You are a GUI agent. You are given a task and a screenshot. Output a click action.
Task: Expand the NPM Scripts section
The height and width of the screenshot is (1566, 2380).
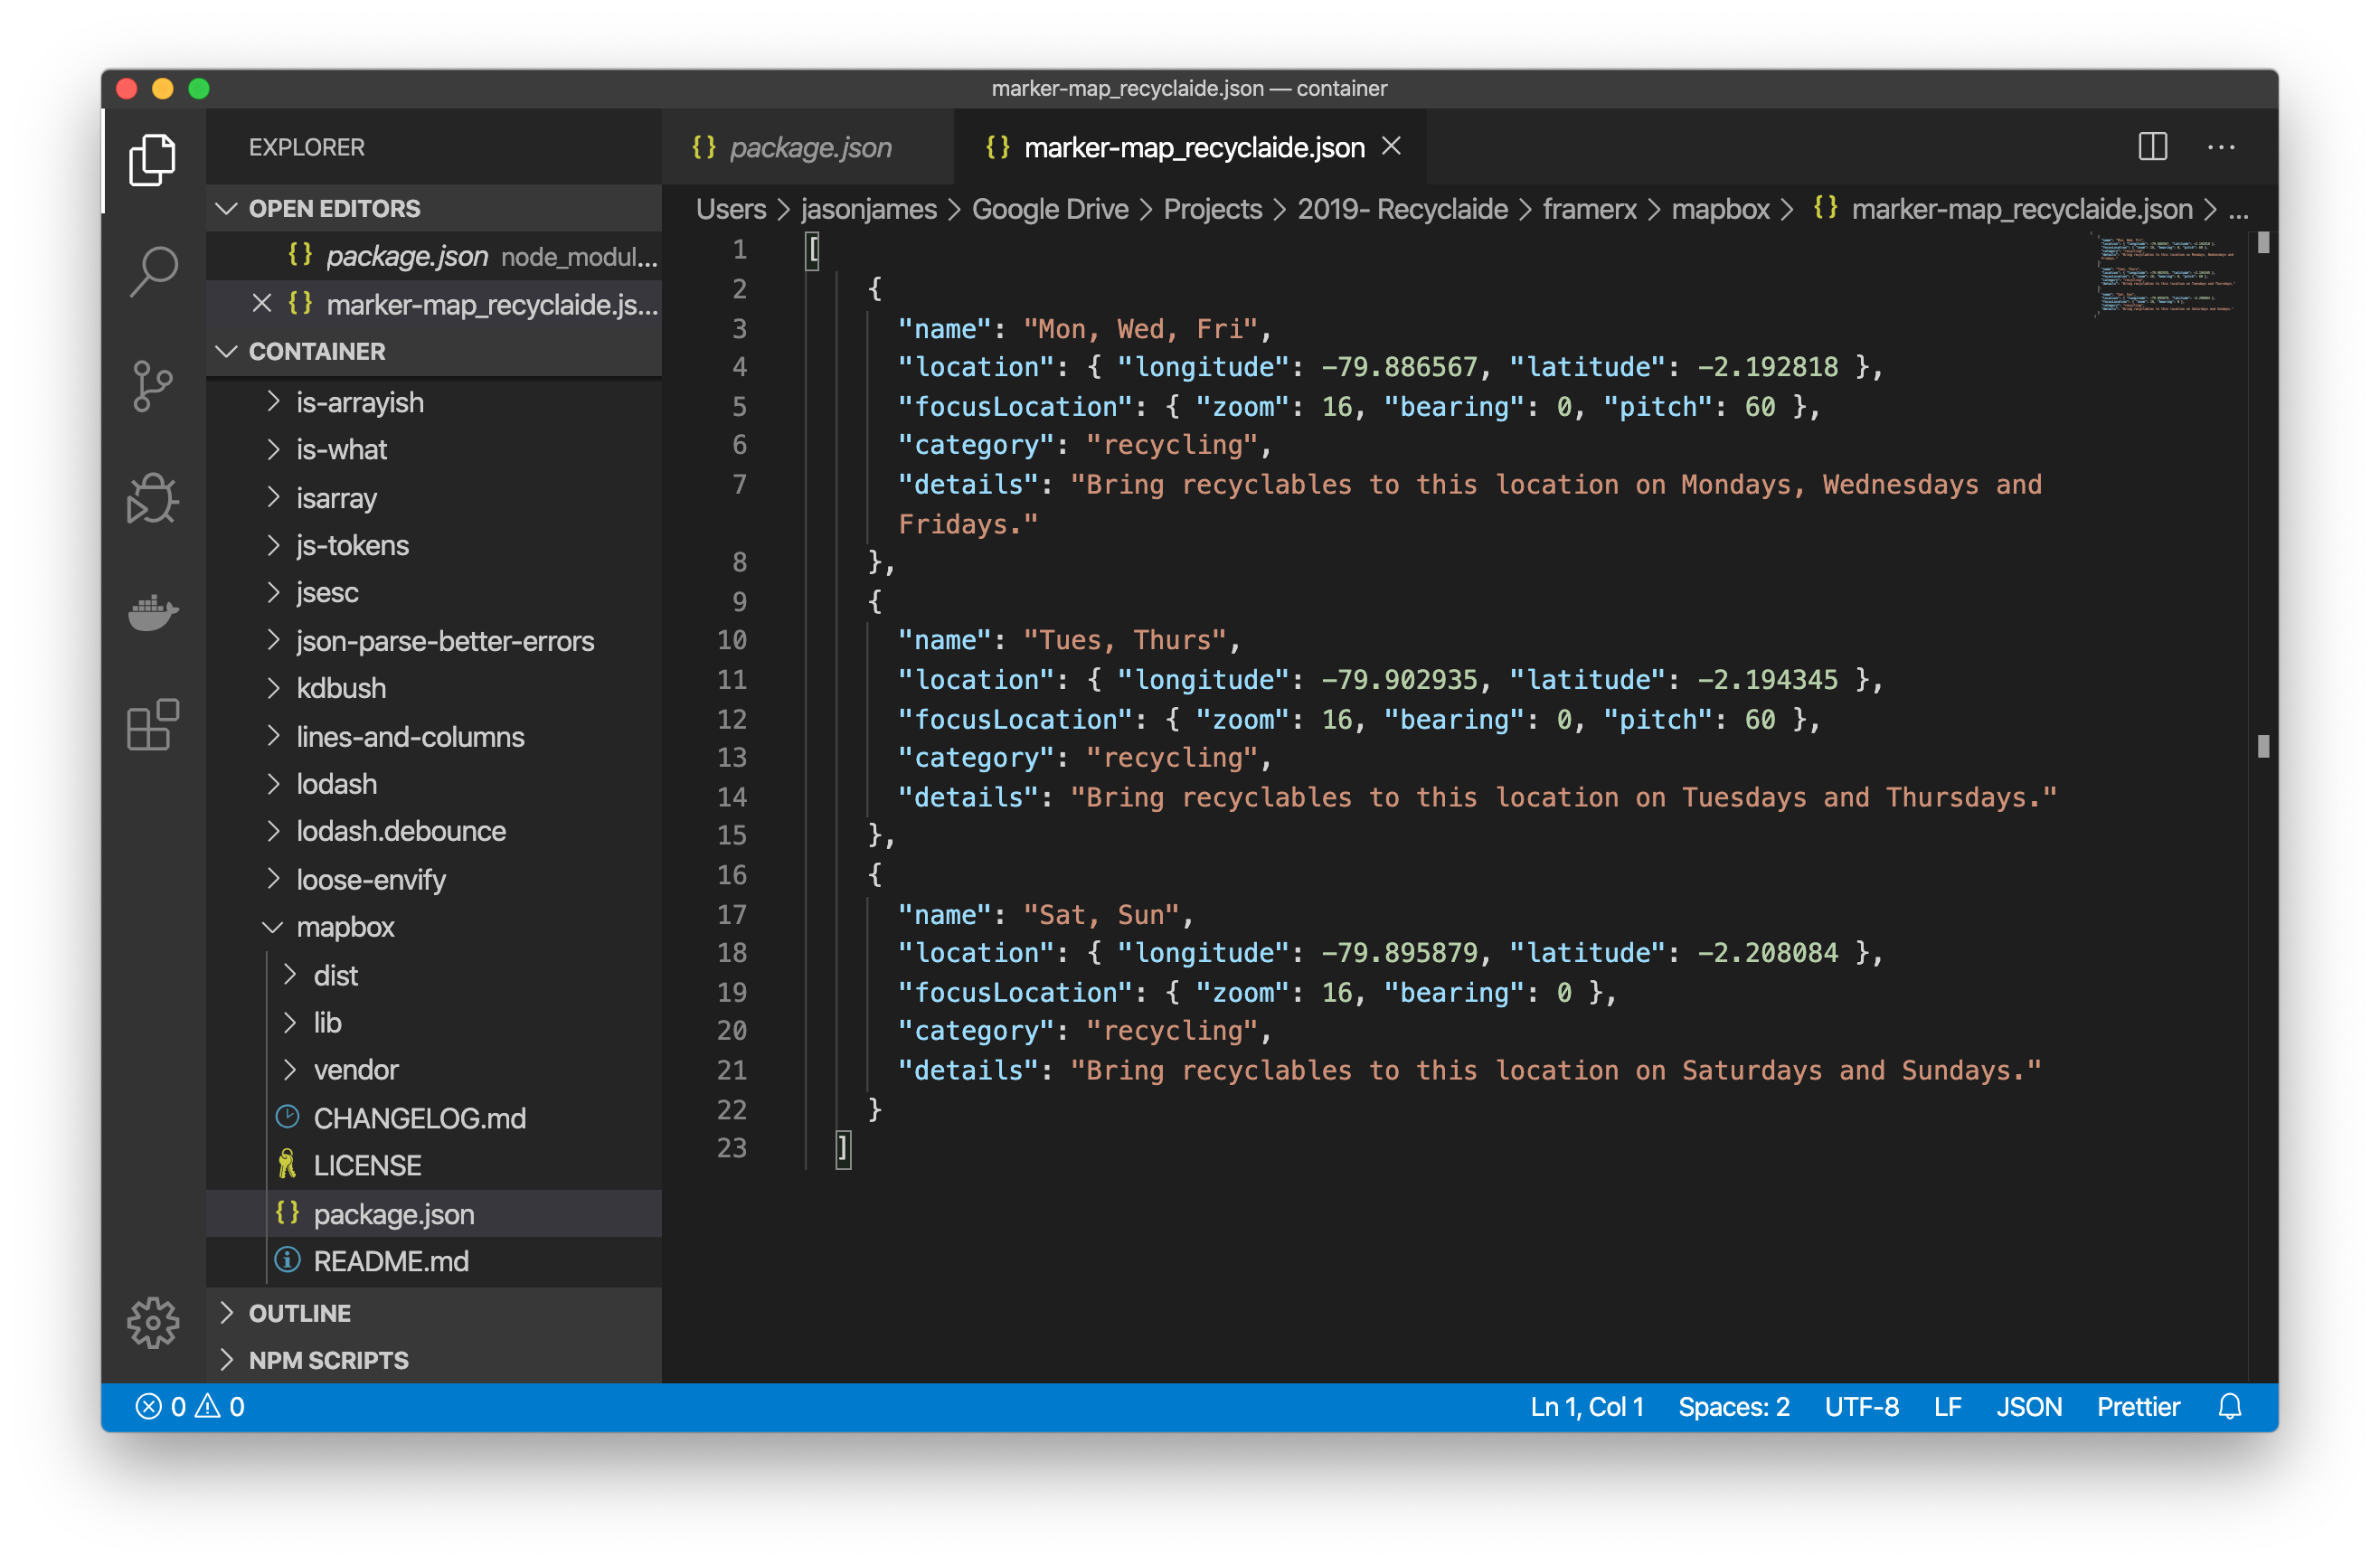327,1360
